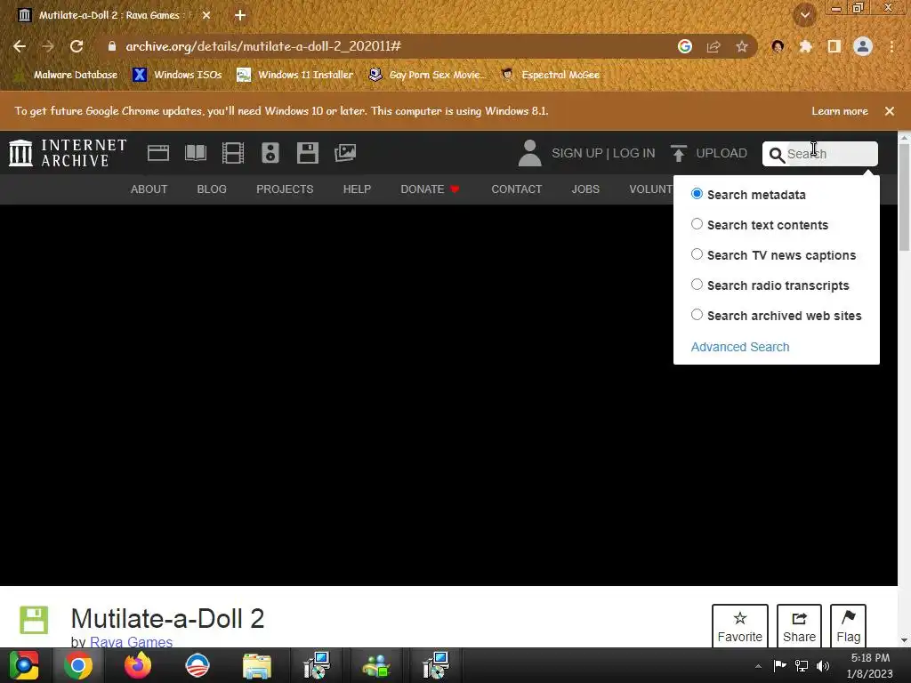Image resolution: width=911 pixels, height=683 pixels.
Task: Click the UPLOAD link text
Action: click(x=721, y=153)
